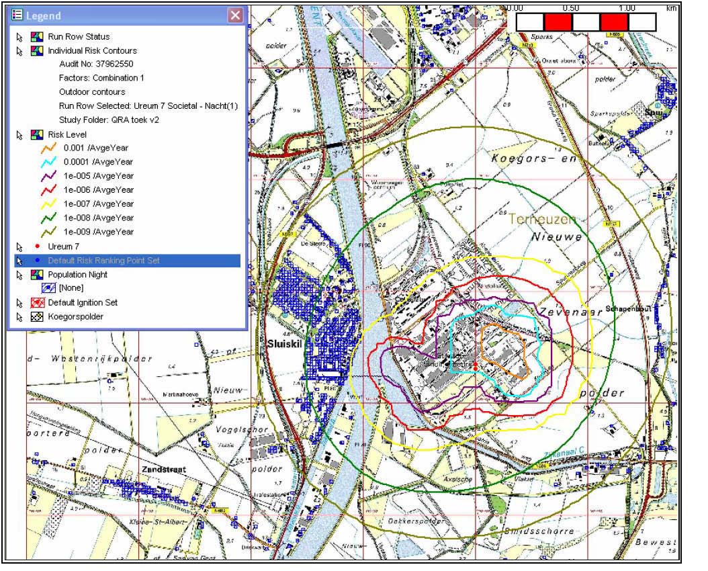This screenshot has width=708, height=571.
Task: Click the Koegorspolder checkered icon
Action: 37,316
